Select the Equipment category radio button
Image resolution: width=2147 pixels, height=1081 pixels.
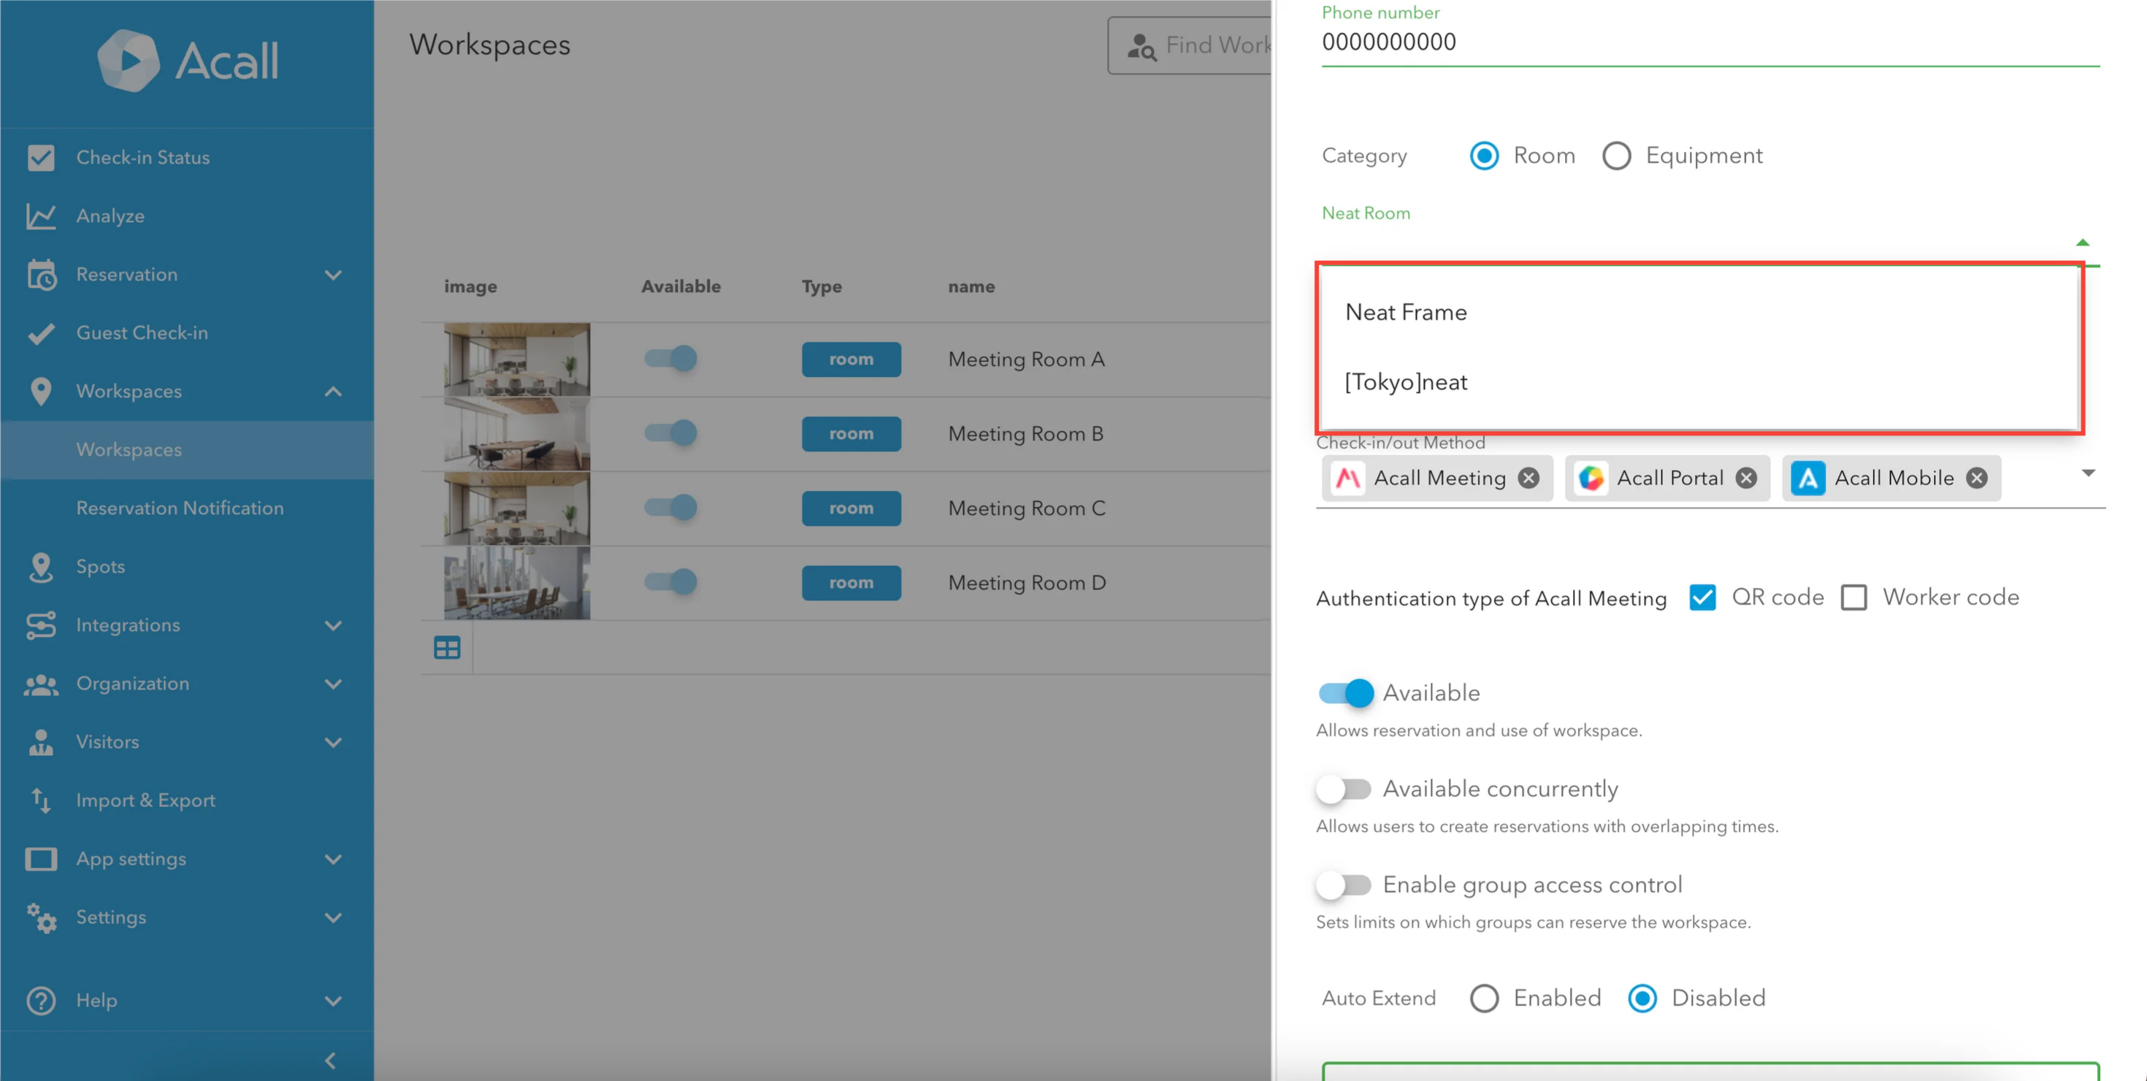tap(1617, 156)
